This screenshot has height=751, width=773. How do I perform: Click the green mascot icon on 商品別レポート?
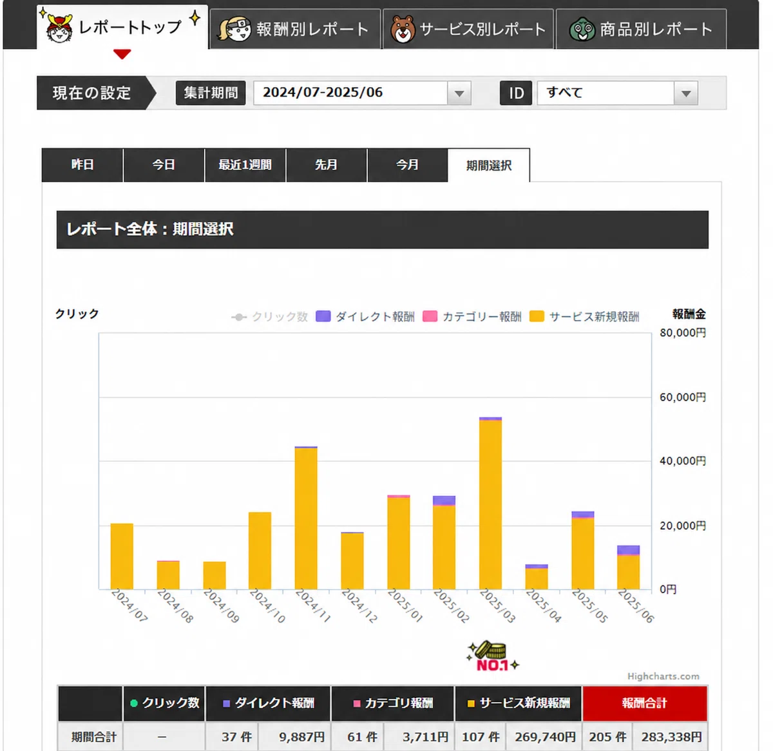(x=582, y=30)
